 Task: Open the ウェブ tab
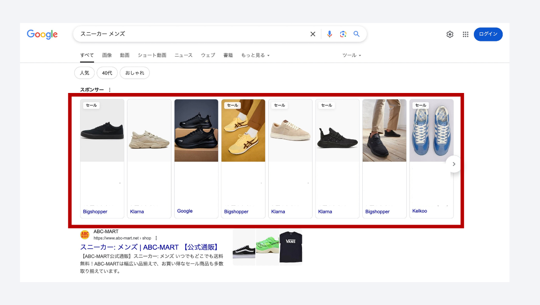208,55
